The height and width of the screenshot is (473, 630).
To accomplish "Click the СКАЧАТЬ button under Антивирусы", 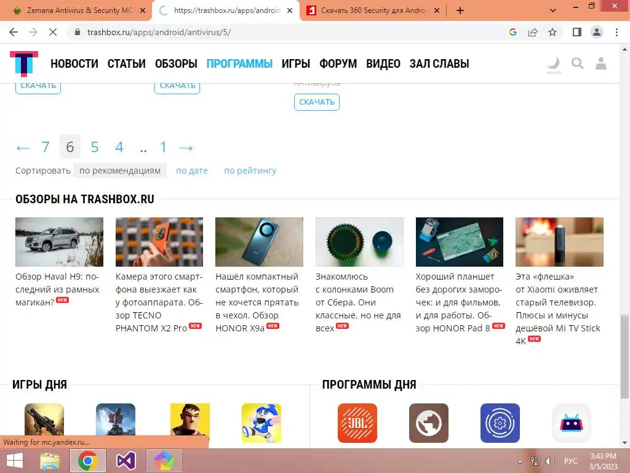I will click(317, 102).
